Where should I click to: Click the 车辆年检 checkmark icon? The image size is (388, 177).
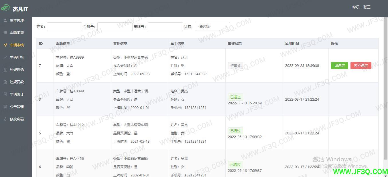[5, 57]
